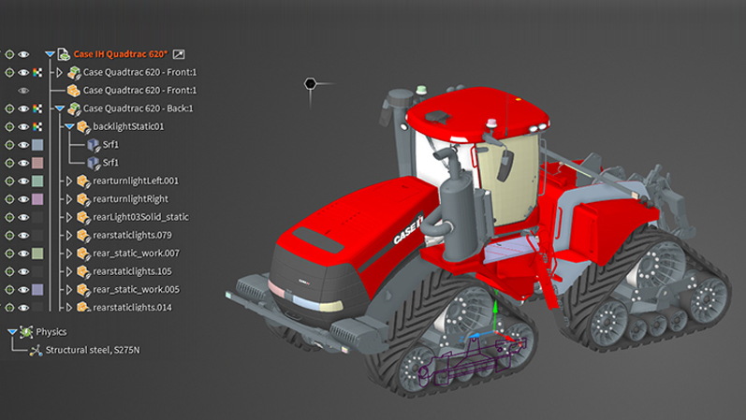Click the target icon in the rear_static_work.007 row
The height and width of the screenshot is (420, 746).
pos(9,253)
